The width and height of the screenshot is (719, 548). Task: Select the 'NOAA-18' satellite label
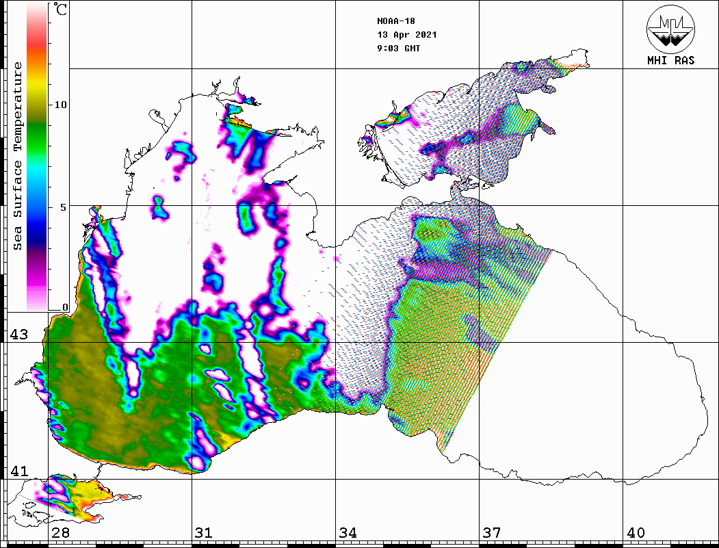[396, 21]
